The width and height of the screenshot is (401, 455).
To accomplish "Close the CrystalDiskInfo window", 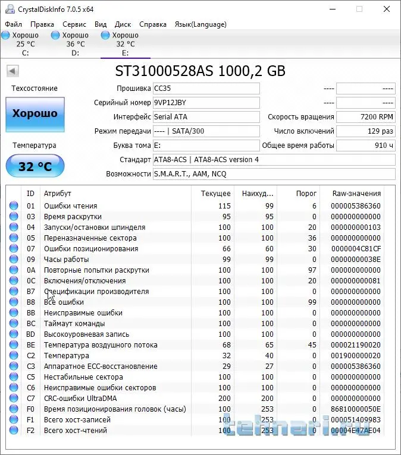I will [x=387, y=9].
